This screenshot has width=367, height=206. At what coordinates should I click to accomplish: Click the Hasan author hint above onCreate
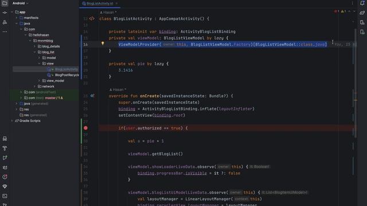(118, 89)
